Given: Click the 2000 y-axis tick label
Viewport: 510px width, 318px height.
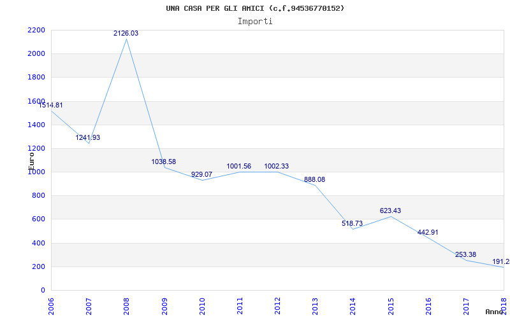Looking at the screenshot, I should pyautogui.click(x=36, y=54).
